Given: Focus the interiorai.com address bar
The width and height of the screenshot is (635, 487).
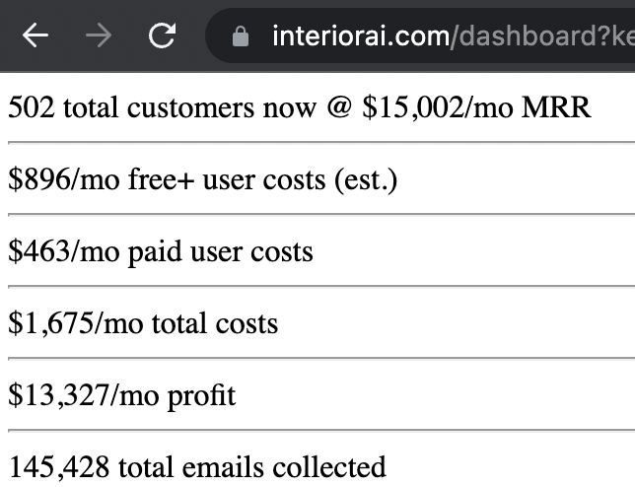Looking at the screenshot, I should pos(421,35).
